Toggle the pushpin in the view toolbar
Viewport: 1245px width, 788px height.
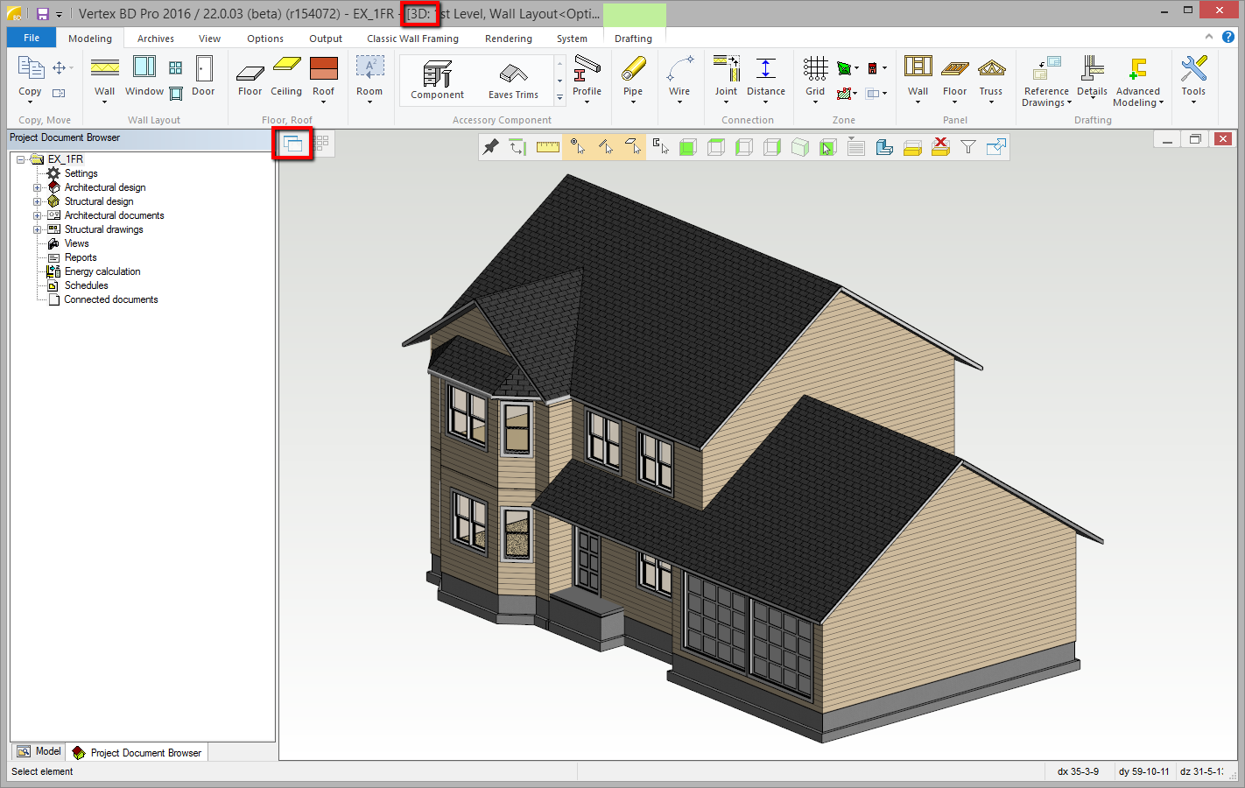(491, 147)
